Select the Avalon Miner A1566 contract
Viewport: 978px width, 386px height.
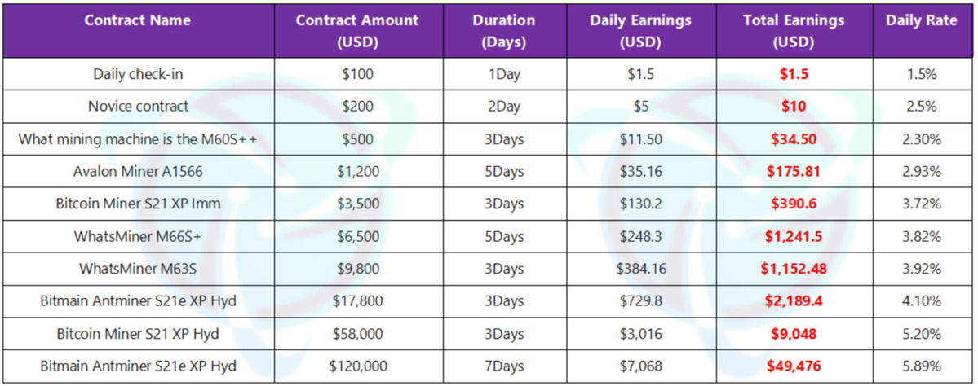[138, 171]
